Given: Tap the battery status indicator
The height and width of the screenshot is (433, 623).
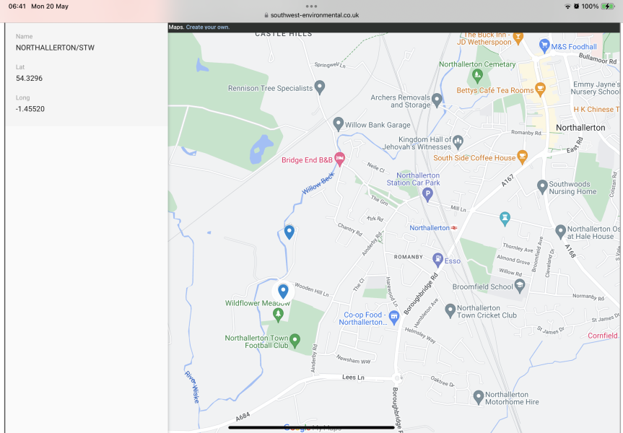Looking at the screenshot, I should 608,6.
